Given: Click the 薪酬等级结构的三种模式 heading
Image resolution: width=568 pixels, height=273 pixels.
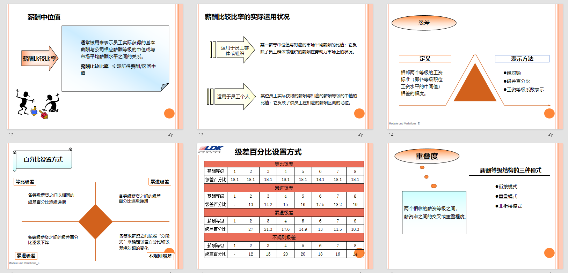Looking at the screenshot, I should 510,170.
